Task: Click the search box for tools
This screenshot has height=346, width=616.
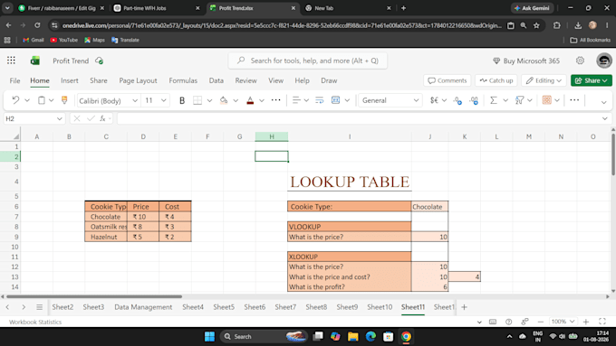Action: coord(308,61)
